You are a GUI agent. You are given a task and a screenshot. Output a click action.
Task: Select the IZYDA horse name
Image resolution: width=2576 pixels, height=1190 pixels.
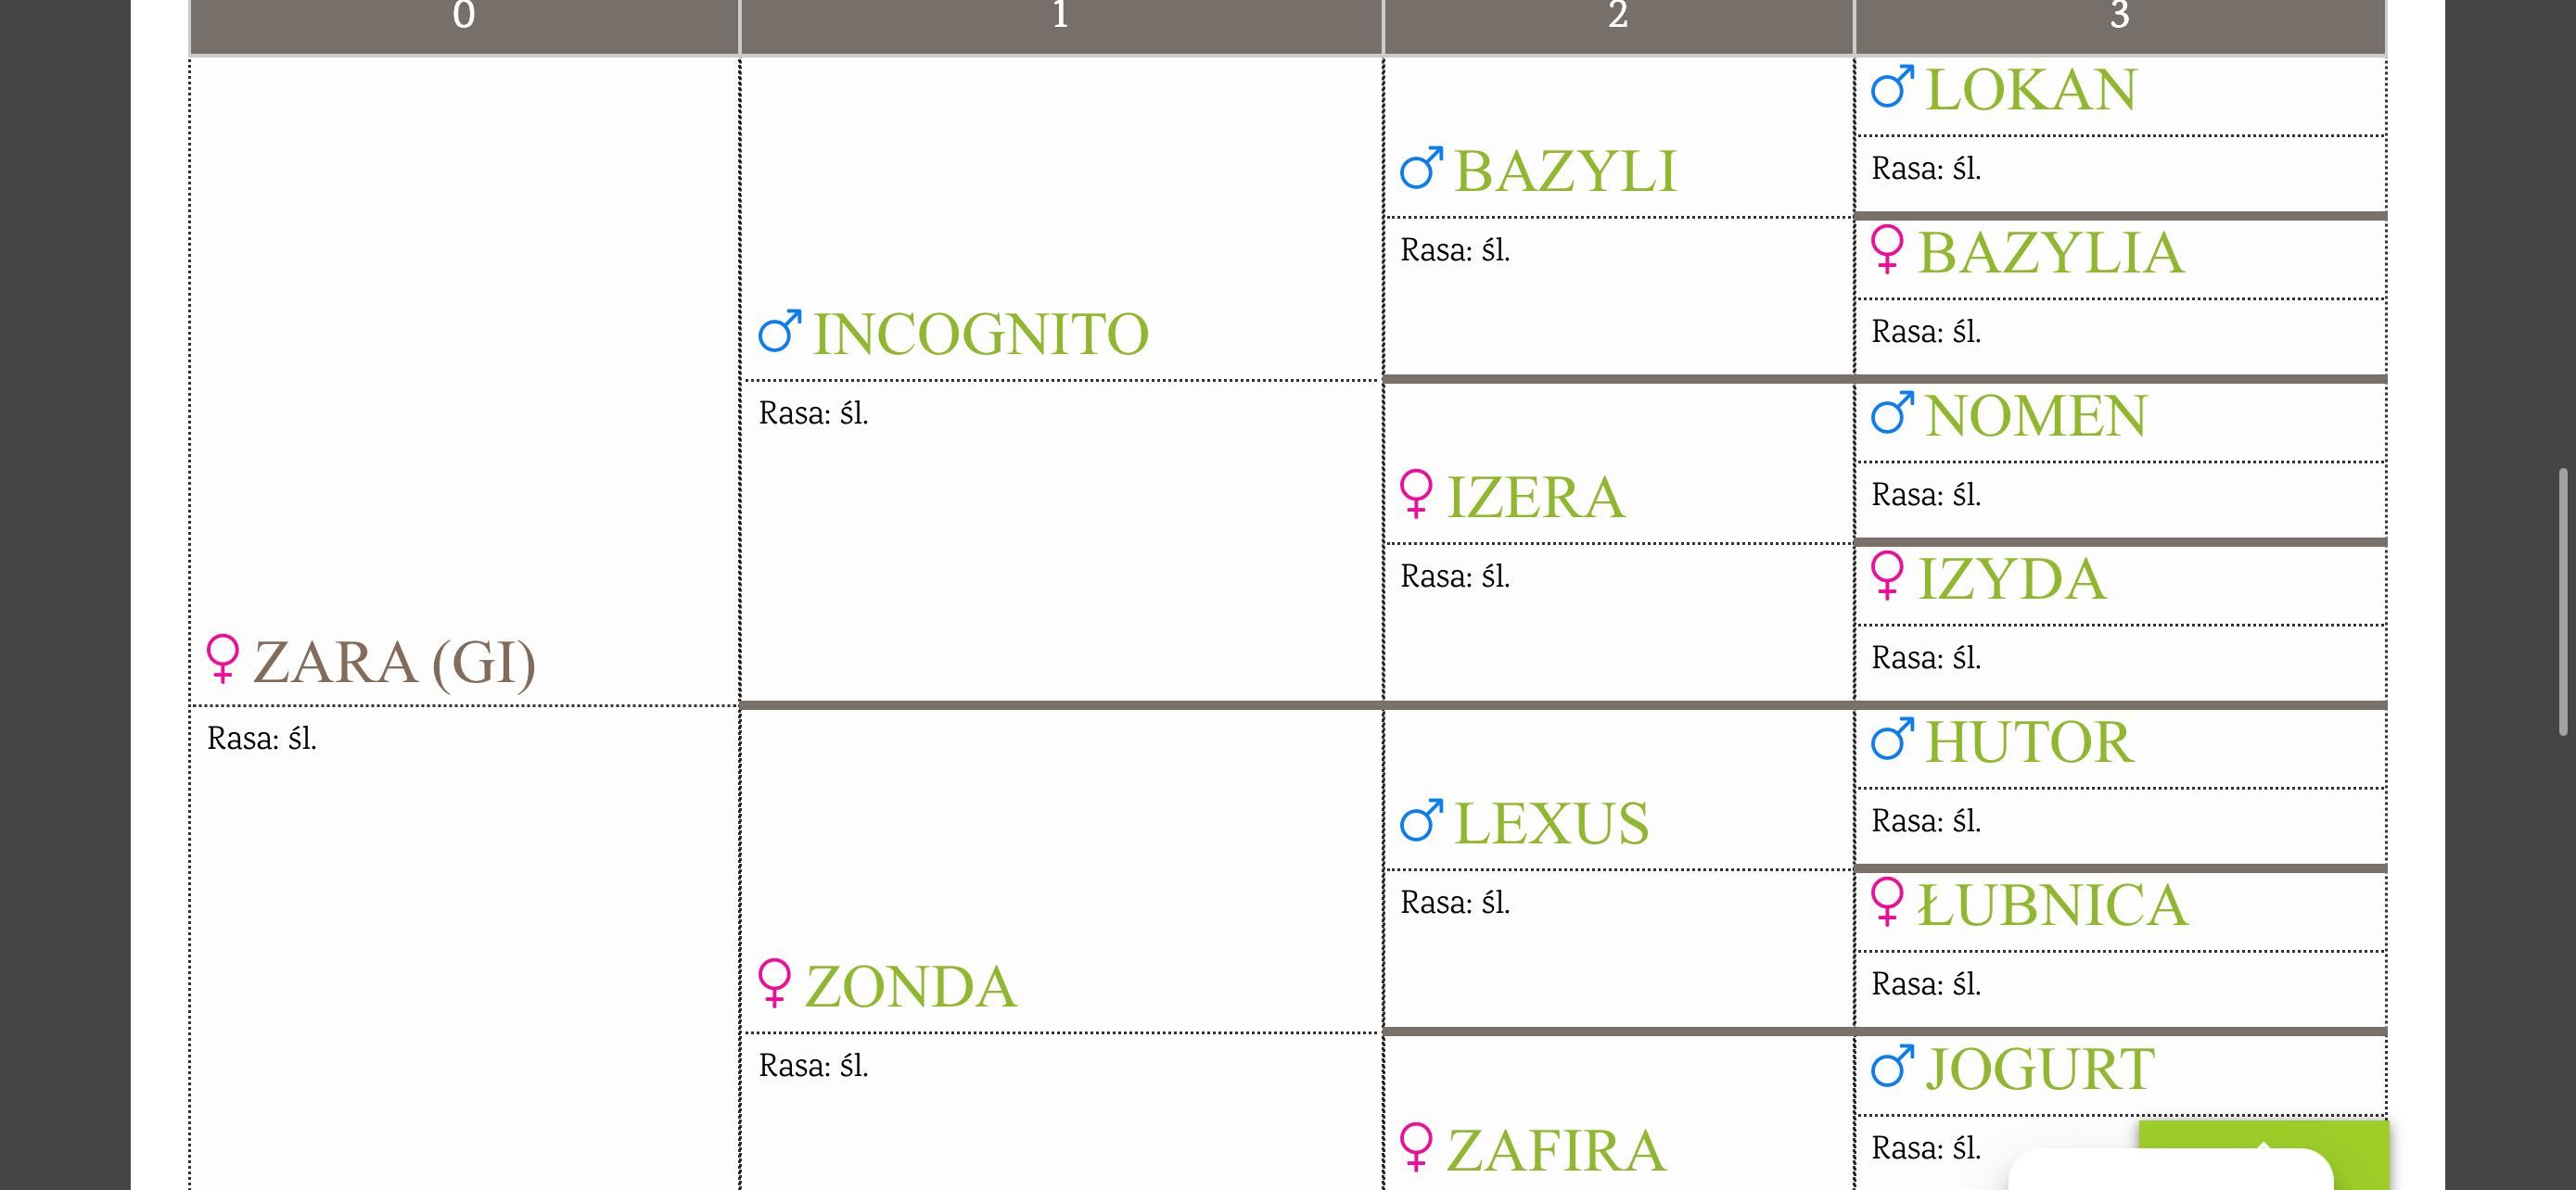click(2012, 579)
